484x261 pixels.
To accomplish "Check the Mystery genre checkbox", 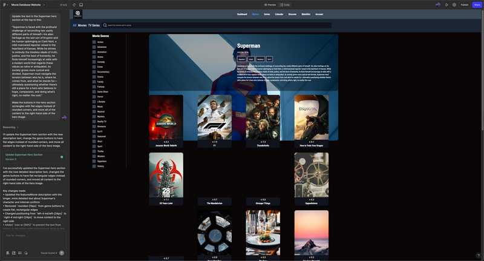I will tap(94, 116).
